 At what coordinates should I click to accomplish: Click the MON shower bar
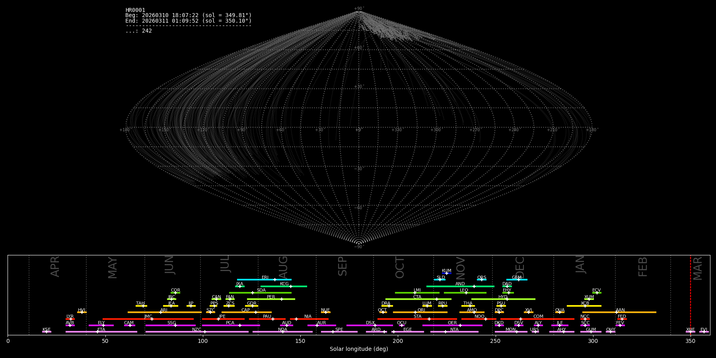[511, 332]
